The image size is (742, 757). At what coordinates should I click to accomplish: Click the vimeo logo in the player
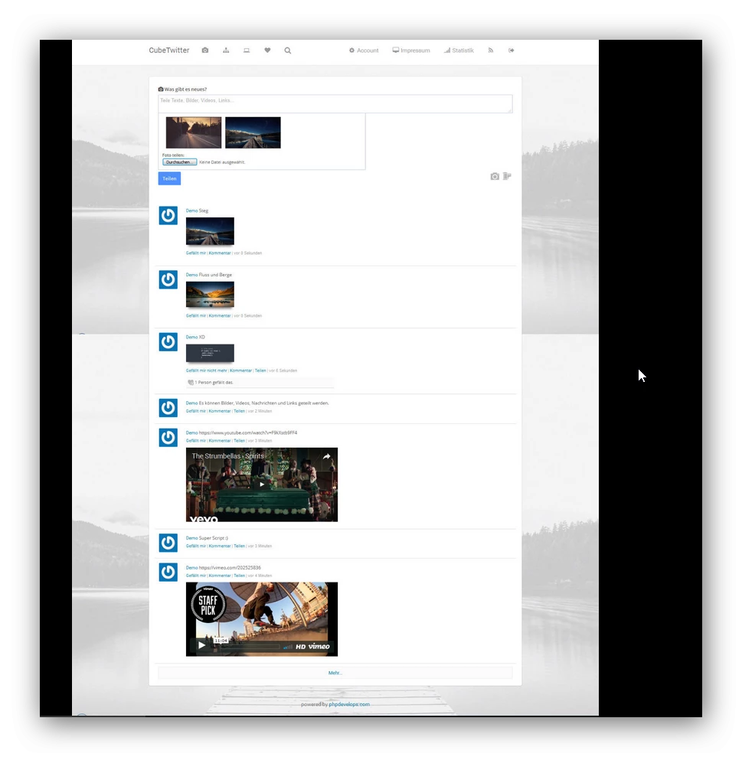coord(319,646)
